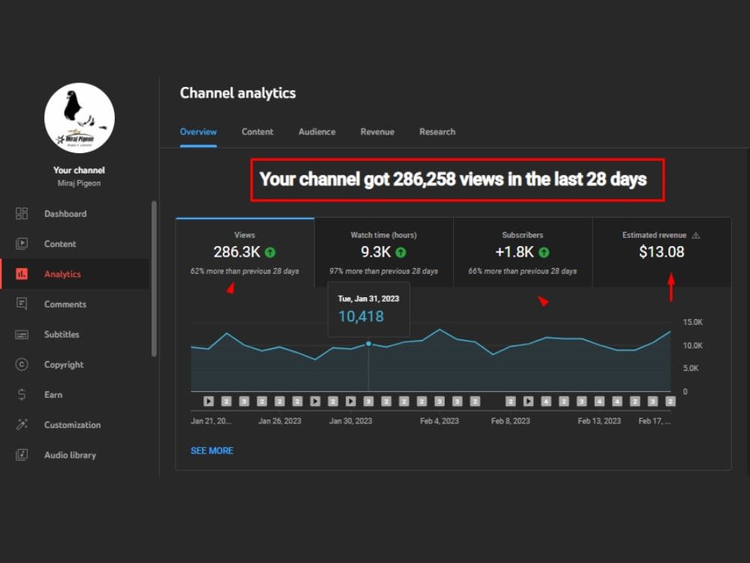Click the 'Feb 8, 2023' x-axis date
This screenshot has height=563, width=750.
510,421
